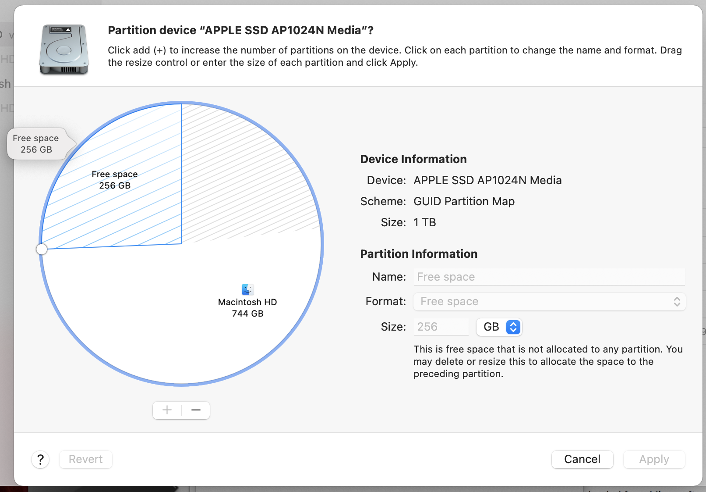Click inside the Name input field
The image size is (706, 492).
(549, 277)
